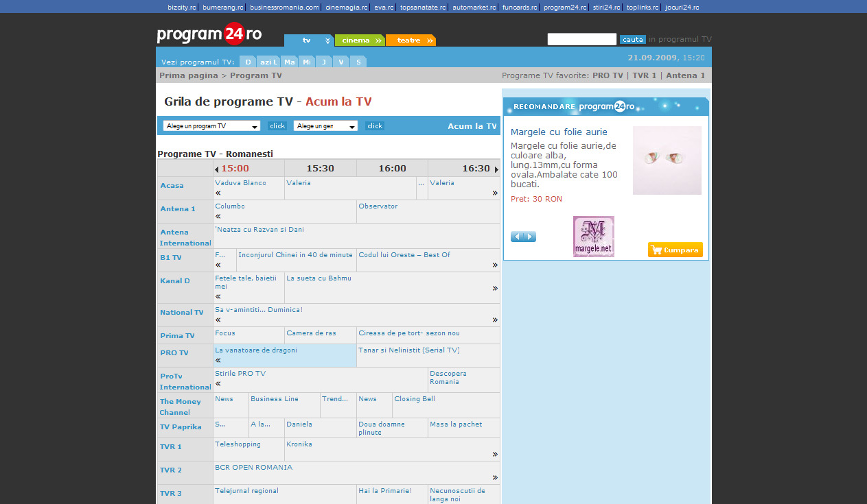Open favorite channel TVR 1 link
Screen dimensions: 867x504
[x=645, y=75]
